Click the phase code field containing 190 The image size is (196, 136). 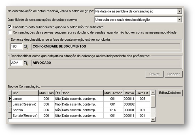click(16, 47)
